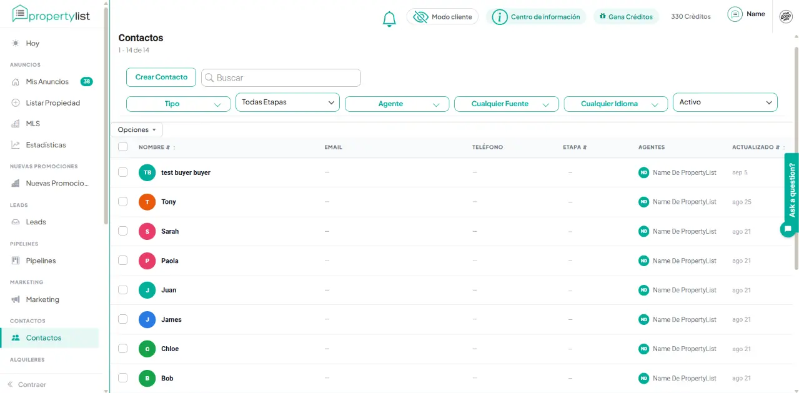Click the Listar Propiedad plus icon
Screen dimensions: 799x393
click(16, 102)
